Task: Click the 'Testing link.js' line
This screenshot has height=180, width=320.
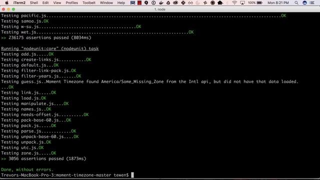Action: point(28,92)
